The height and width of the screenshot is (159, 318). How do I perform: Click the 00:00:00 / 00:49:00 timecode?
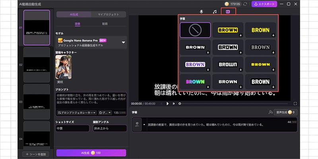(143, 104)
